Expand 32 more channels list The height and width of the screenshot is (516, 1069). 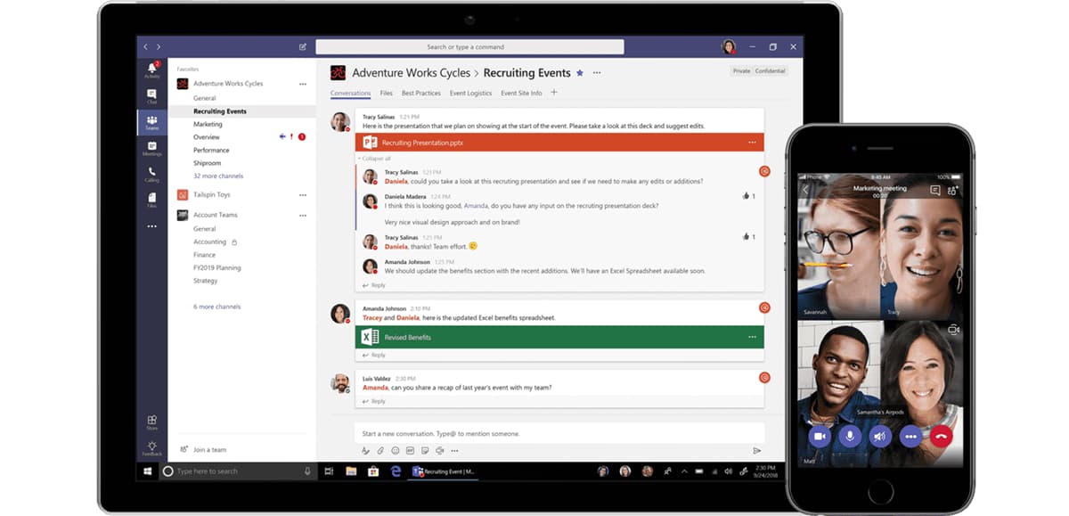tap(218, 176)
